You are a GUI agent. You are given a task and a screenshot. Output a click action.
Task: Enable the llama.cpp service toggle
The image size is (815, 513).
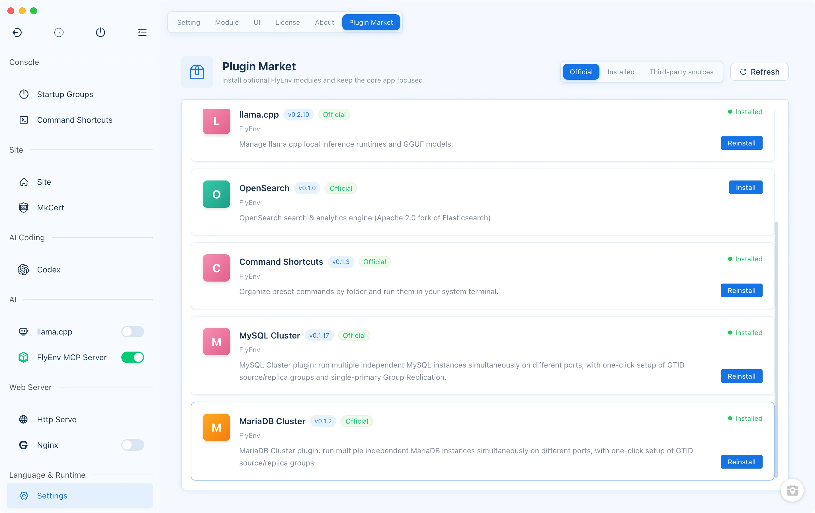click(x=133, y=332)
